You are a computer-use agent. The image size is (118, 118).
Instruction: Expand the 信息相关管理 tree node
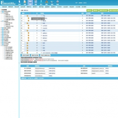[x=1, y=11]
